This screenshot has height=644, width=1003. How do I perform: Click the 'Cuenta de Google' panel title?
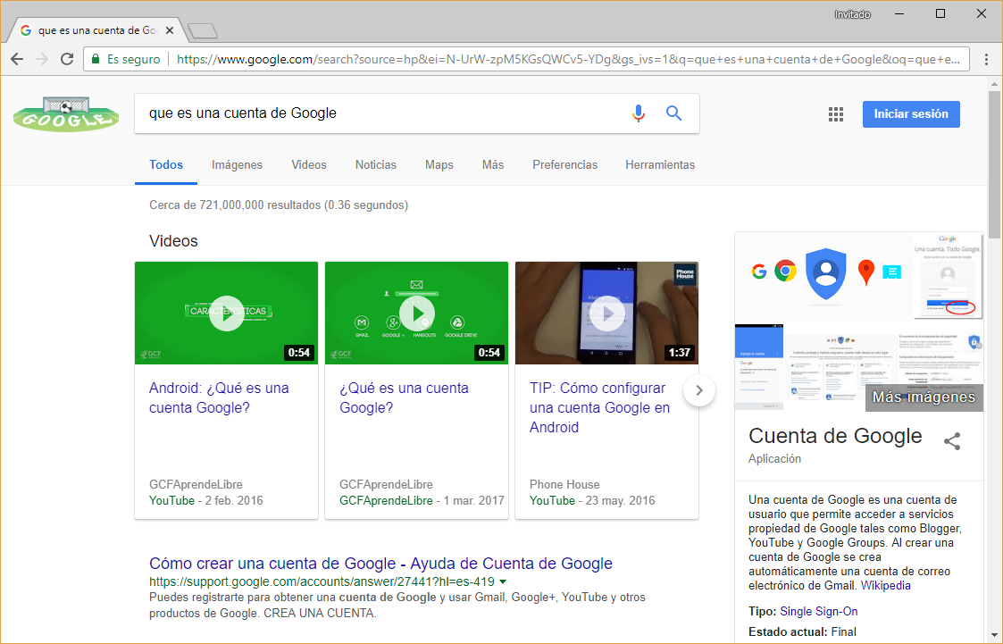click(x=835, y=436)
